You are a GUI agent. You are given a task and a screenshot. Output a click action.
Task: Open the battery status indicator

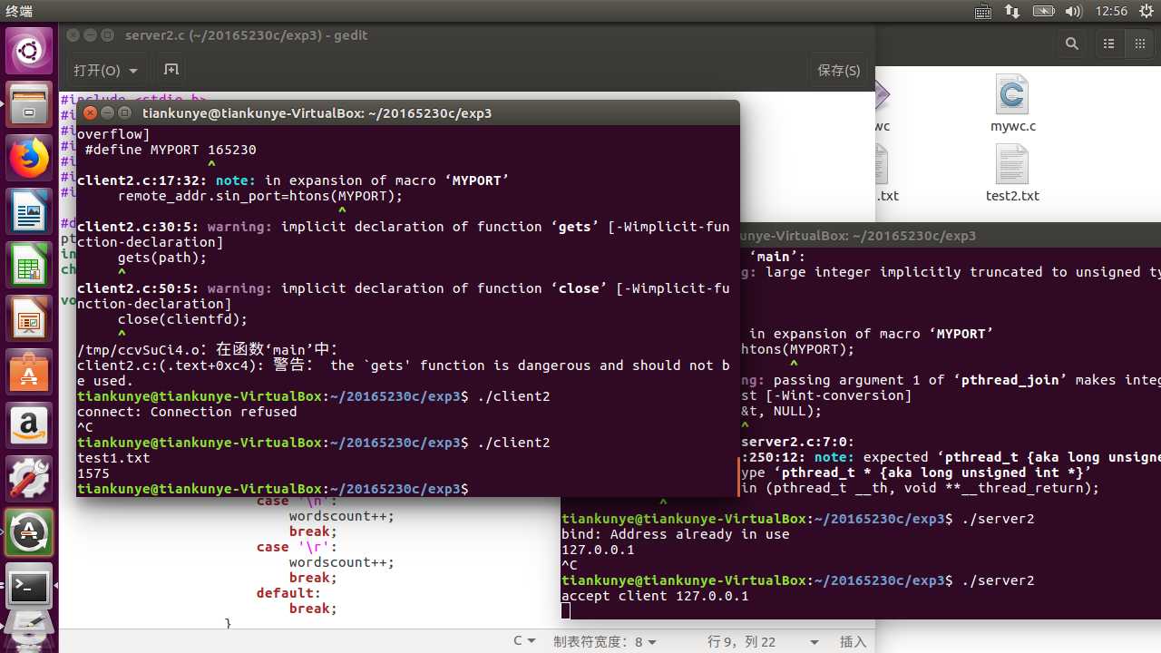click(1045, 12)
